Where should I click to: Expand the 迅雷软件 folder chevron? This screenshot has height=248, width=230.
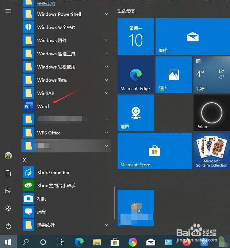click(x=107, y=225)
